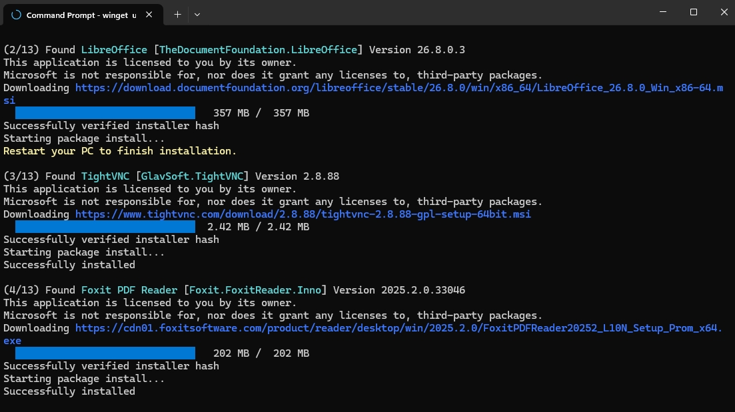Viewport: 735px width, 412px height.
Task: Click the 'Foxit PDF Reader' package name
Action: [129, 290]
